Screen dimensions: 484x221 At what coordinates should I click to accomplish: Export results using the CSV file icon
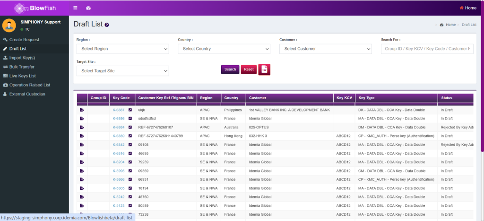pyautogui.click(x=264, y=69)
